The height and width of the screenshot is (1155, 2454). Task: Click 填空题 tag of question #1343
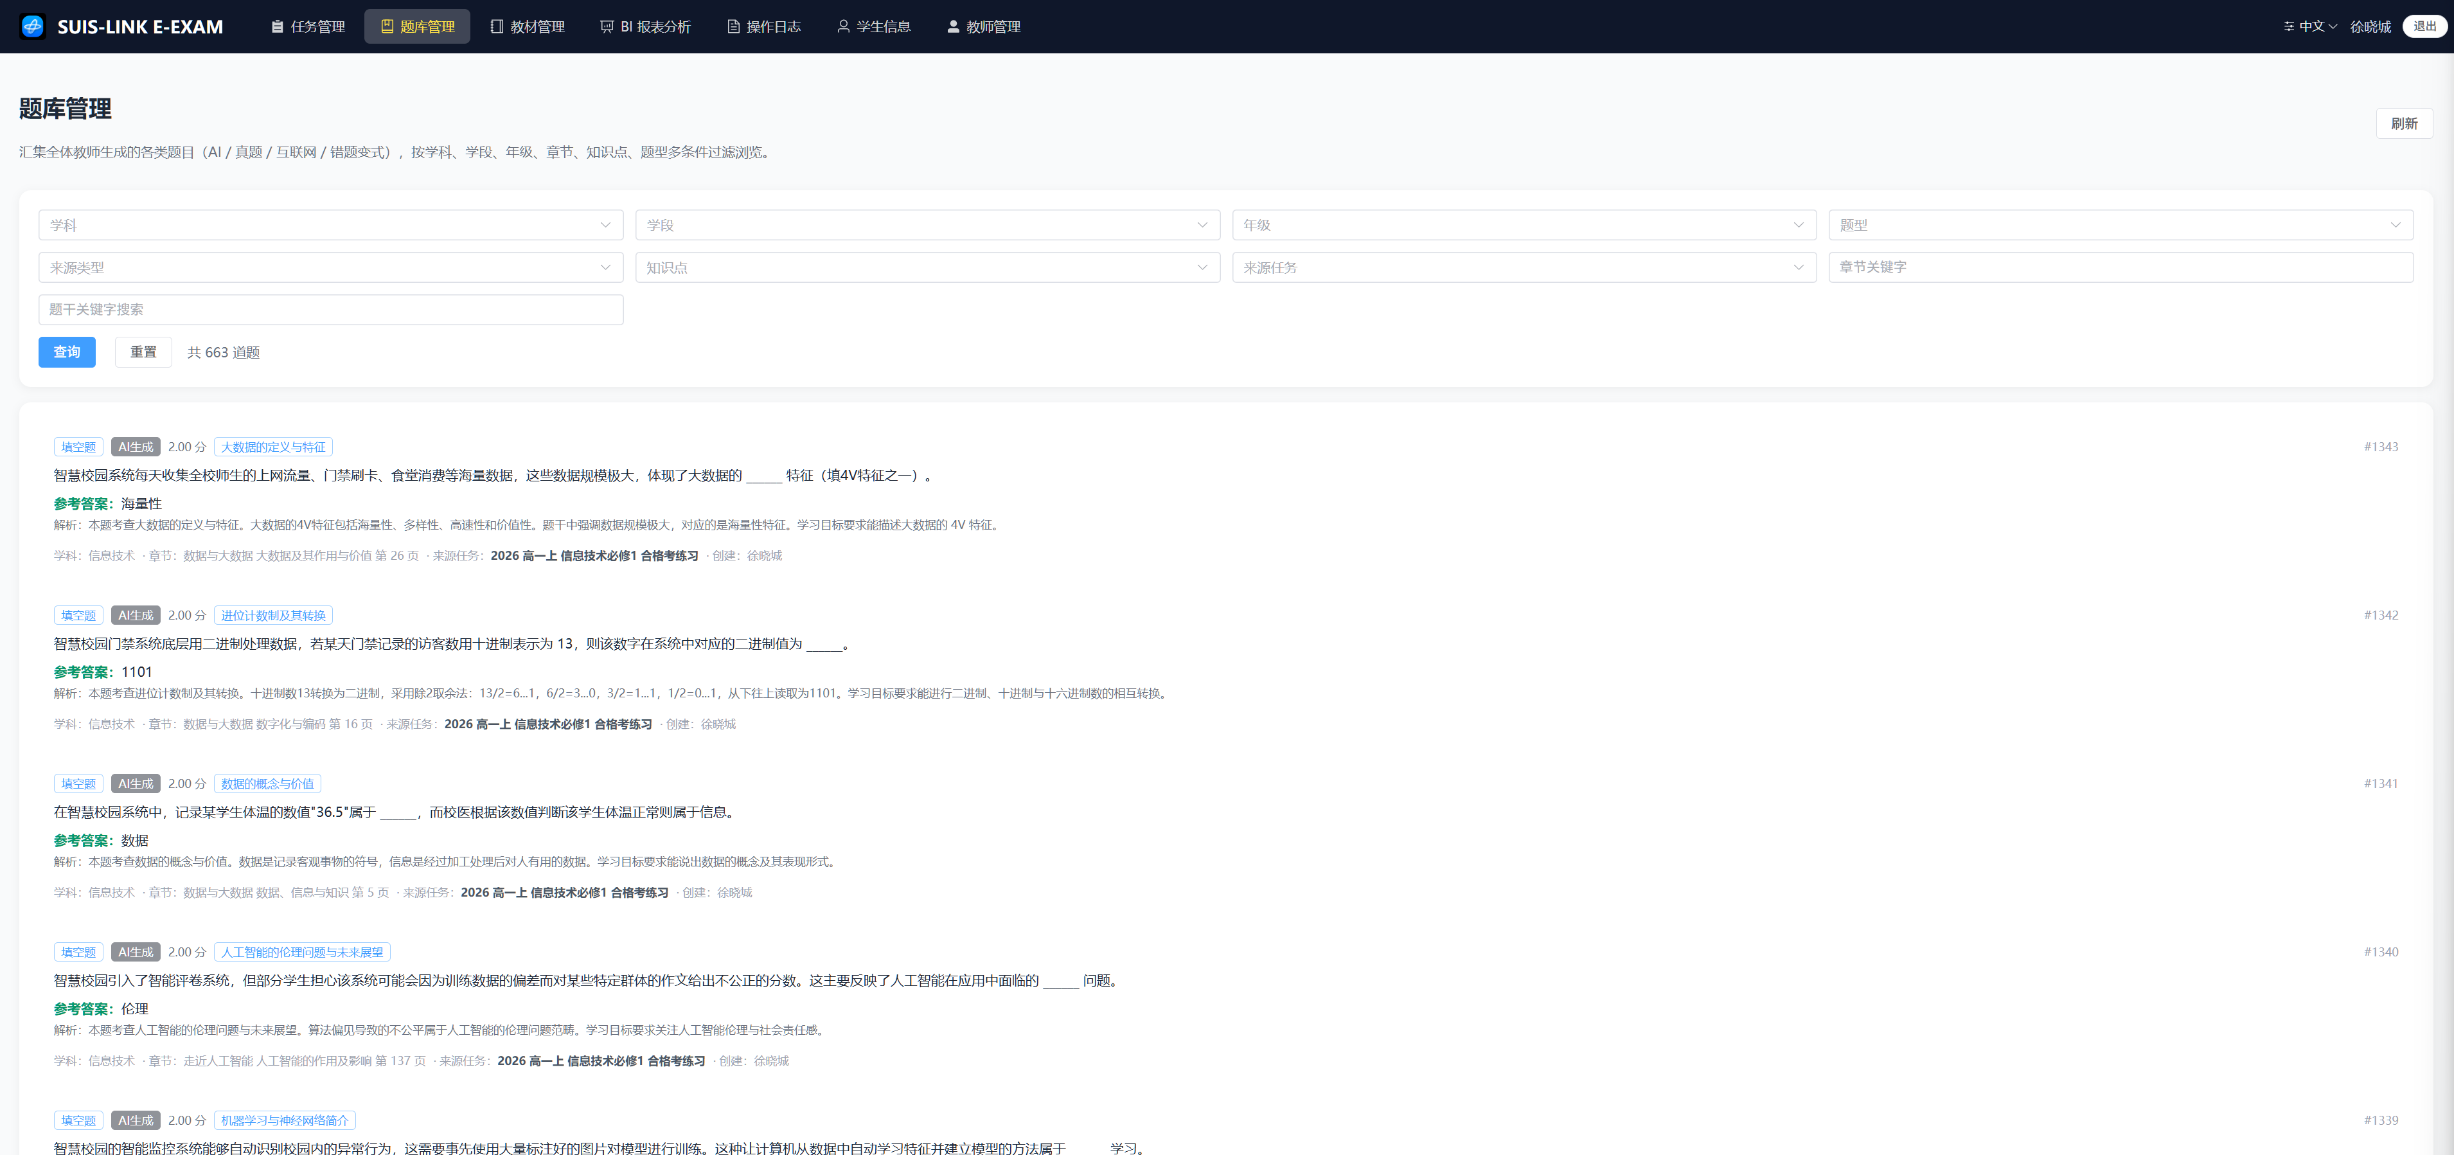[78, 447]
